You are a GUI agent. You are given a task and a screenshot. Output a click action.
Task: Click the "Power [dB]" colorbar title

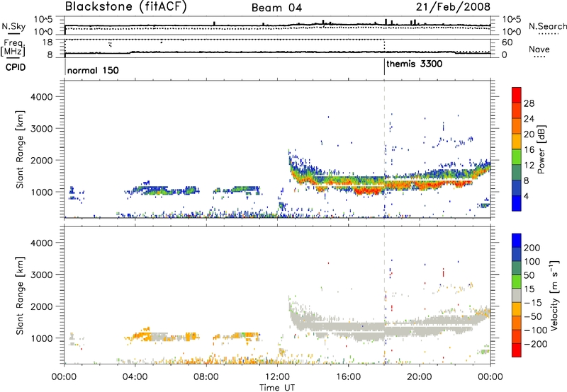541,149
